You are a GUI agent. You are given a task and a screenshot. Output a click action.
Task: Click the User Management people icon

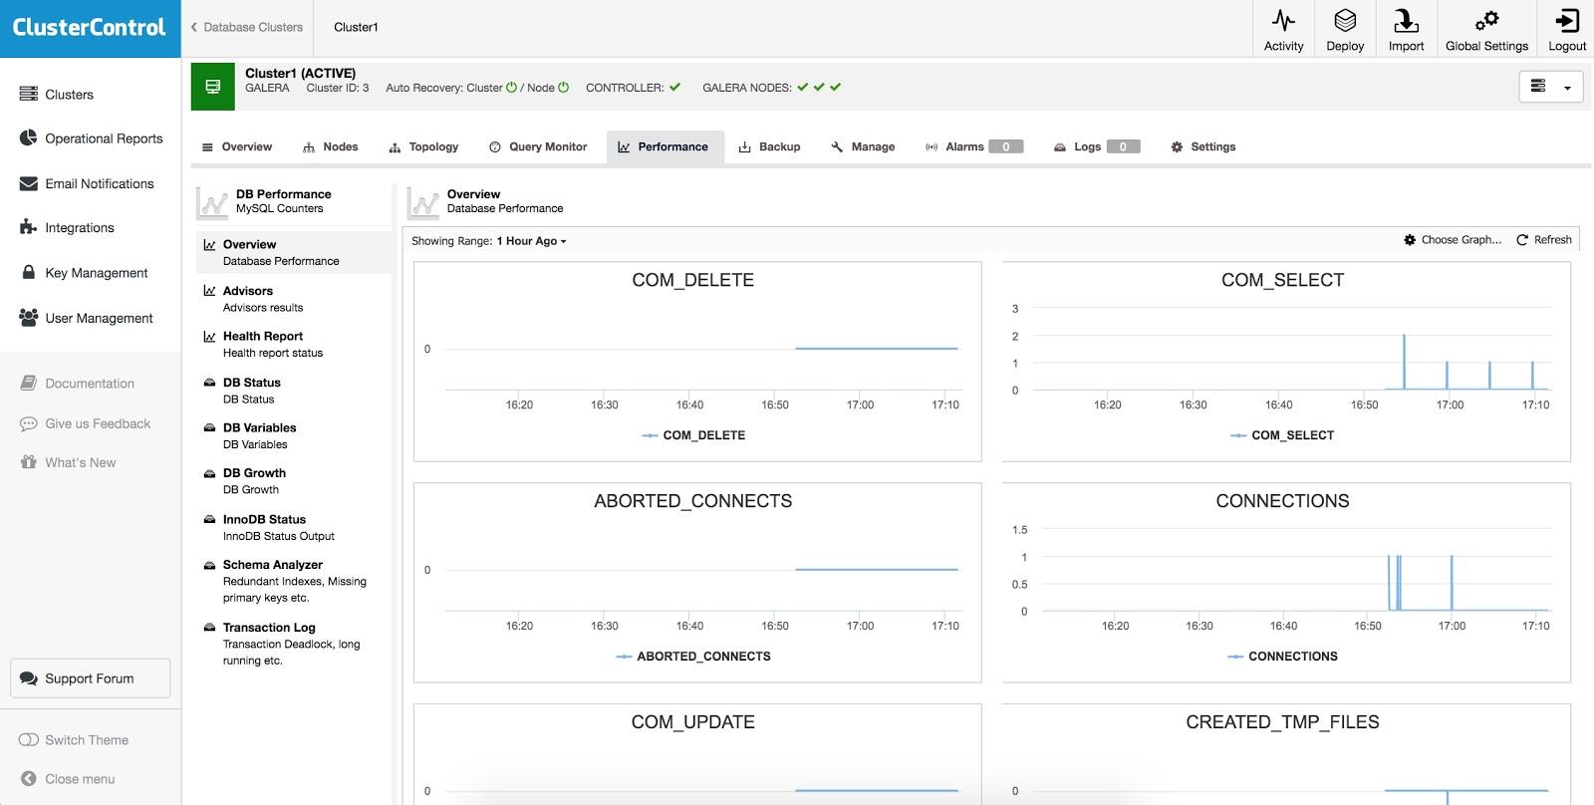28,318
